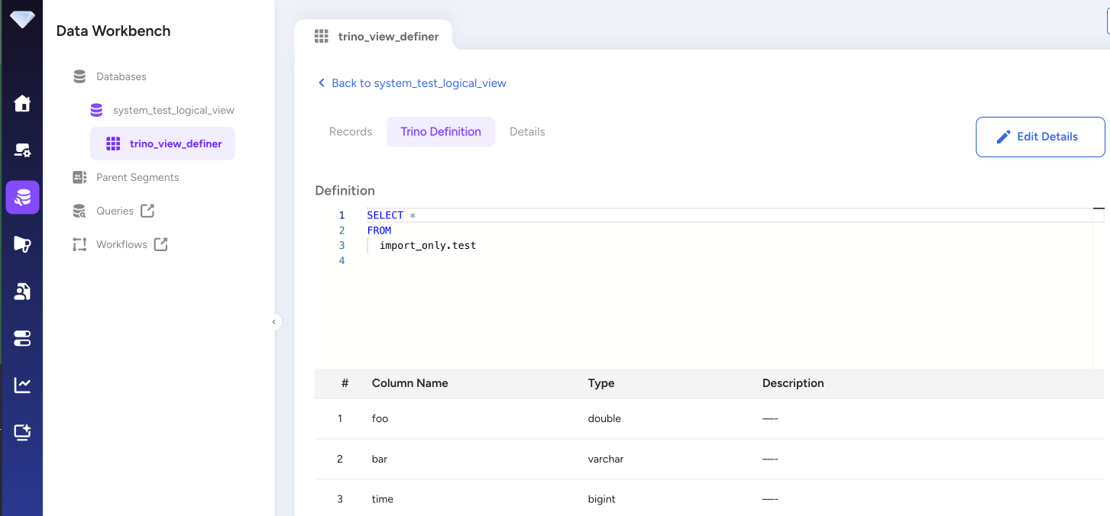Viewport: 1110px width, 516px height.
Task: Select the Trino Definition tab
Action: pos(441,131)
